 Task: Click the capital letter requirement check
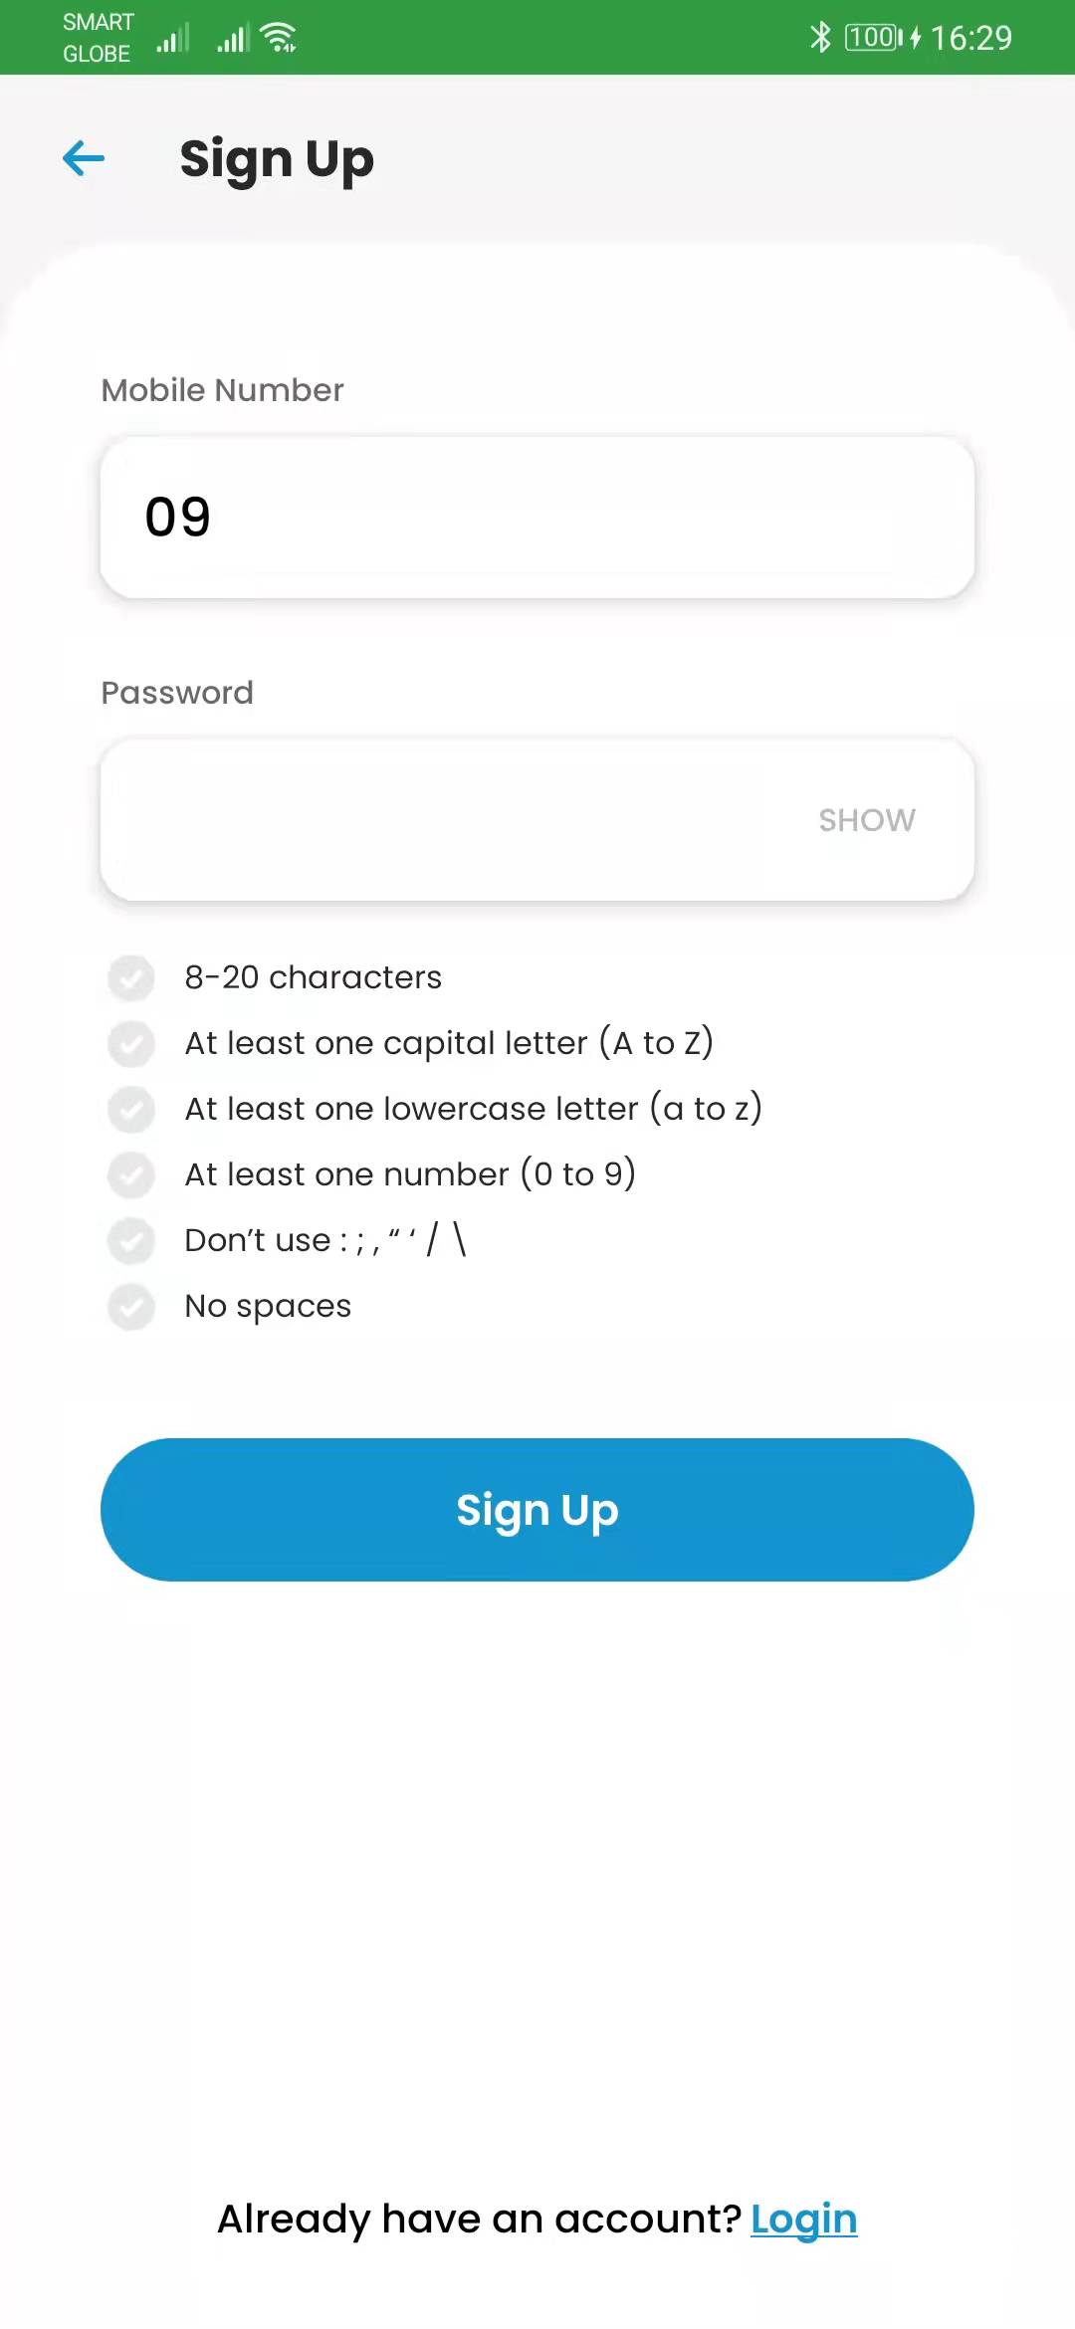pyautogui.click(x=131, y=1043)
